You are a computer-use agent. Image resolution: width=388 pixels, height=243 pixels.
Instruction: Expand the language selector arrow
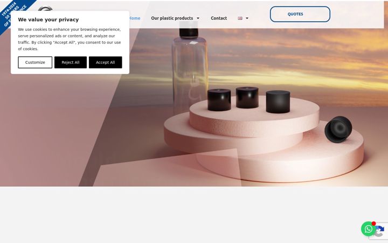[247, 18]
